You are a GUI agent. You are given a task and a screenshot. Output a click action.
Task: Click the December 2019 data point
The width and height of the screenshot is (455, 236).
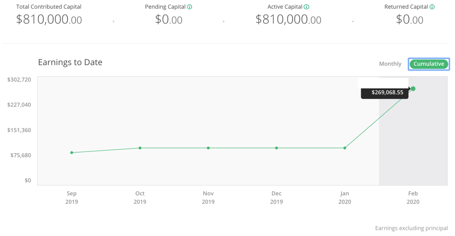[276, 148]
